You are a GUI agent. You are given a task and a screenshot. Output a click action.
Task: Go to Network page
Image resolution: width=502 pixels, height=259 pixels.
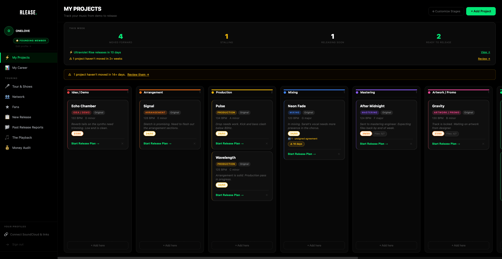coord(29,97)
